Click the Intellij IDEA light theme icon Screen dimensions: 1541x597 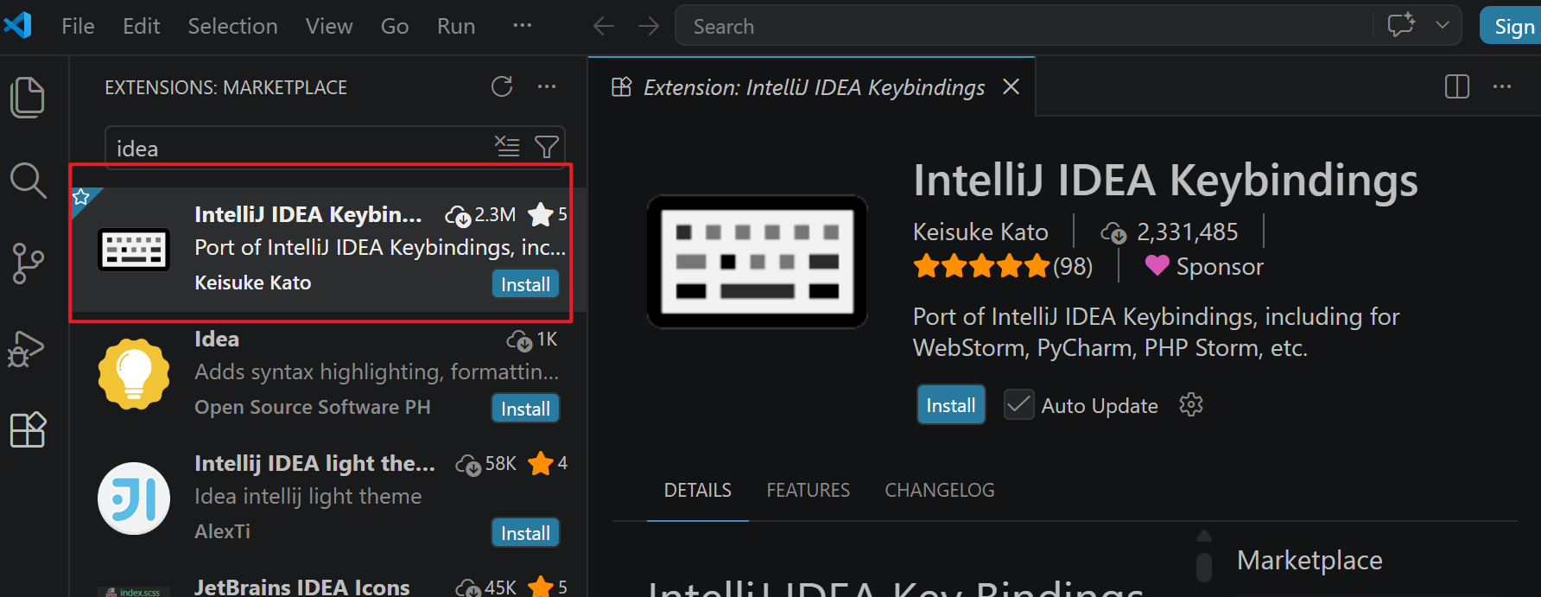pos(134,499)
